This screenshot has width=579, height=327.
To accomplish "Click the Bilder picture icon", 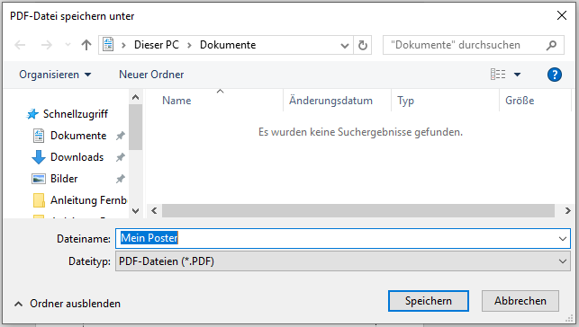I will [39, 179].
